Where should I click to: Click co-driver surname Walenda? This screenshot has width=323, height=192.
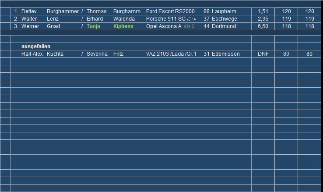tap(124, 19)
